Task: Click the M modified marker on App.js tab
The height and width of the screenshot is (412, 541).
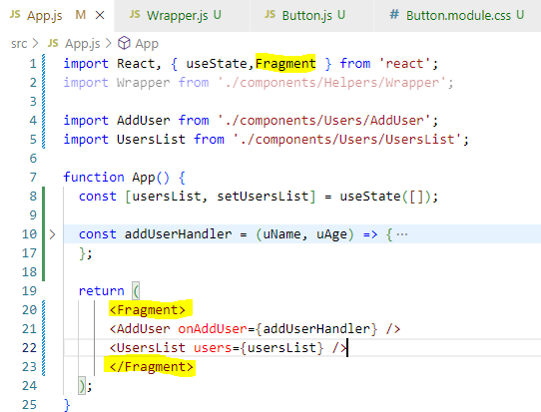Action: tap(81, 15)
